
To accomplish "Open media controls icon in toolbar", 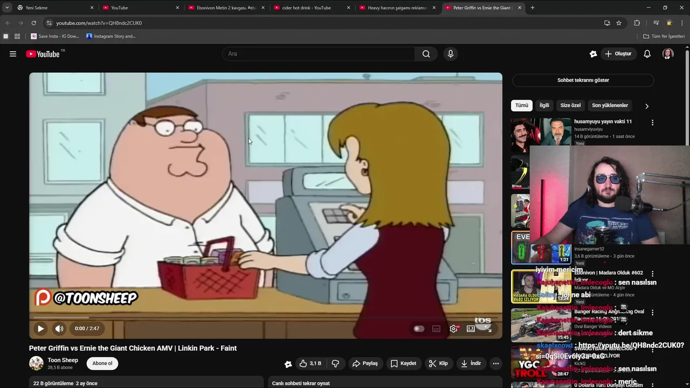I will coord(656,23).
